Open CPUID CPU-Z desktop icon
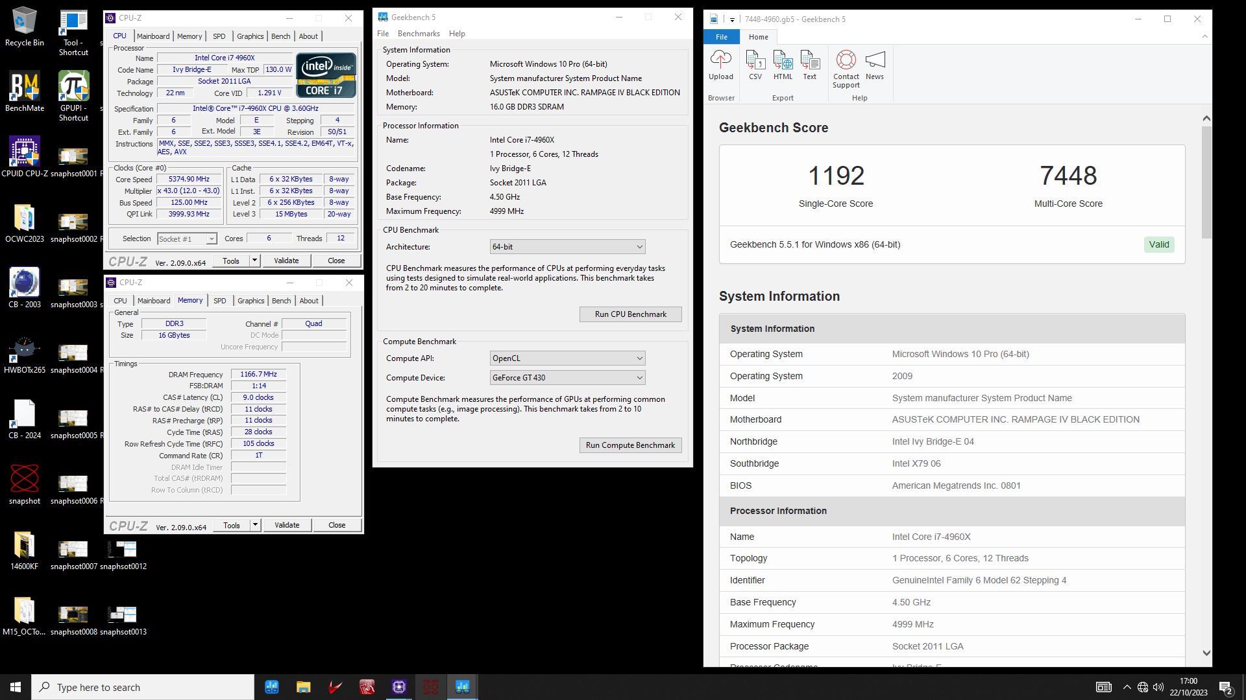 25,157
